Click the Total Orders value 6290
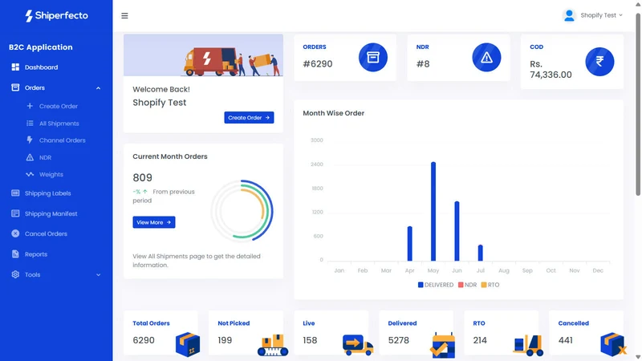642x361 pixels. point(144,340)
